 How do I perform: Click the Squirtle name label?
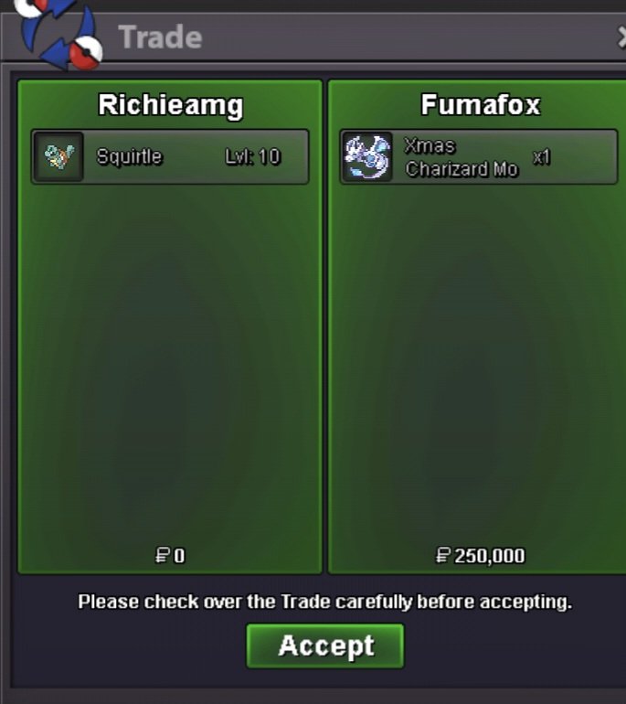129,156
